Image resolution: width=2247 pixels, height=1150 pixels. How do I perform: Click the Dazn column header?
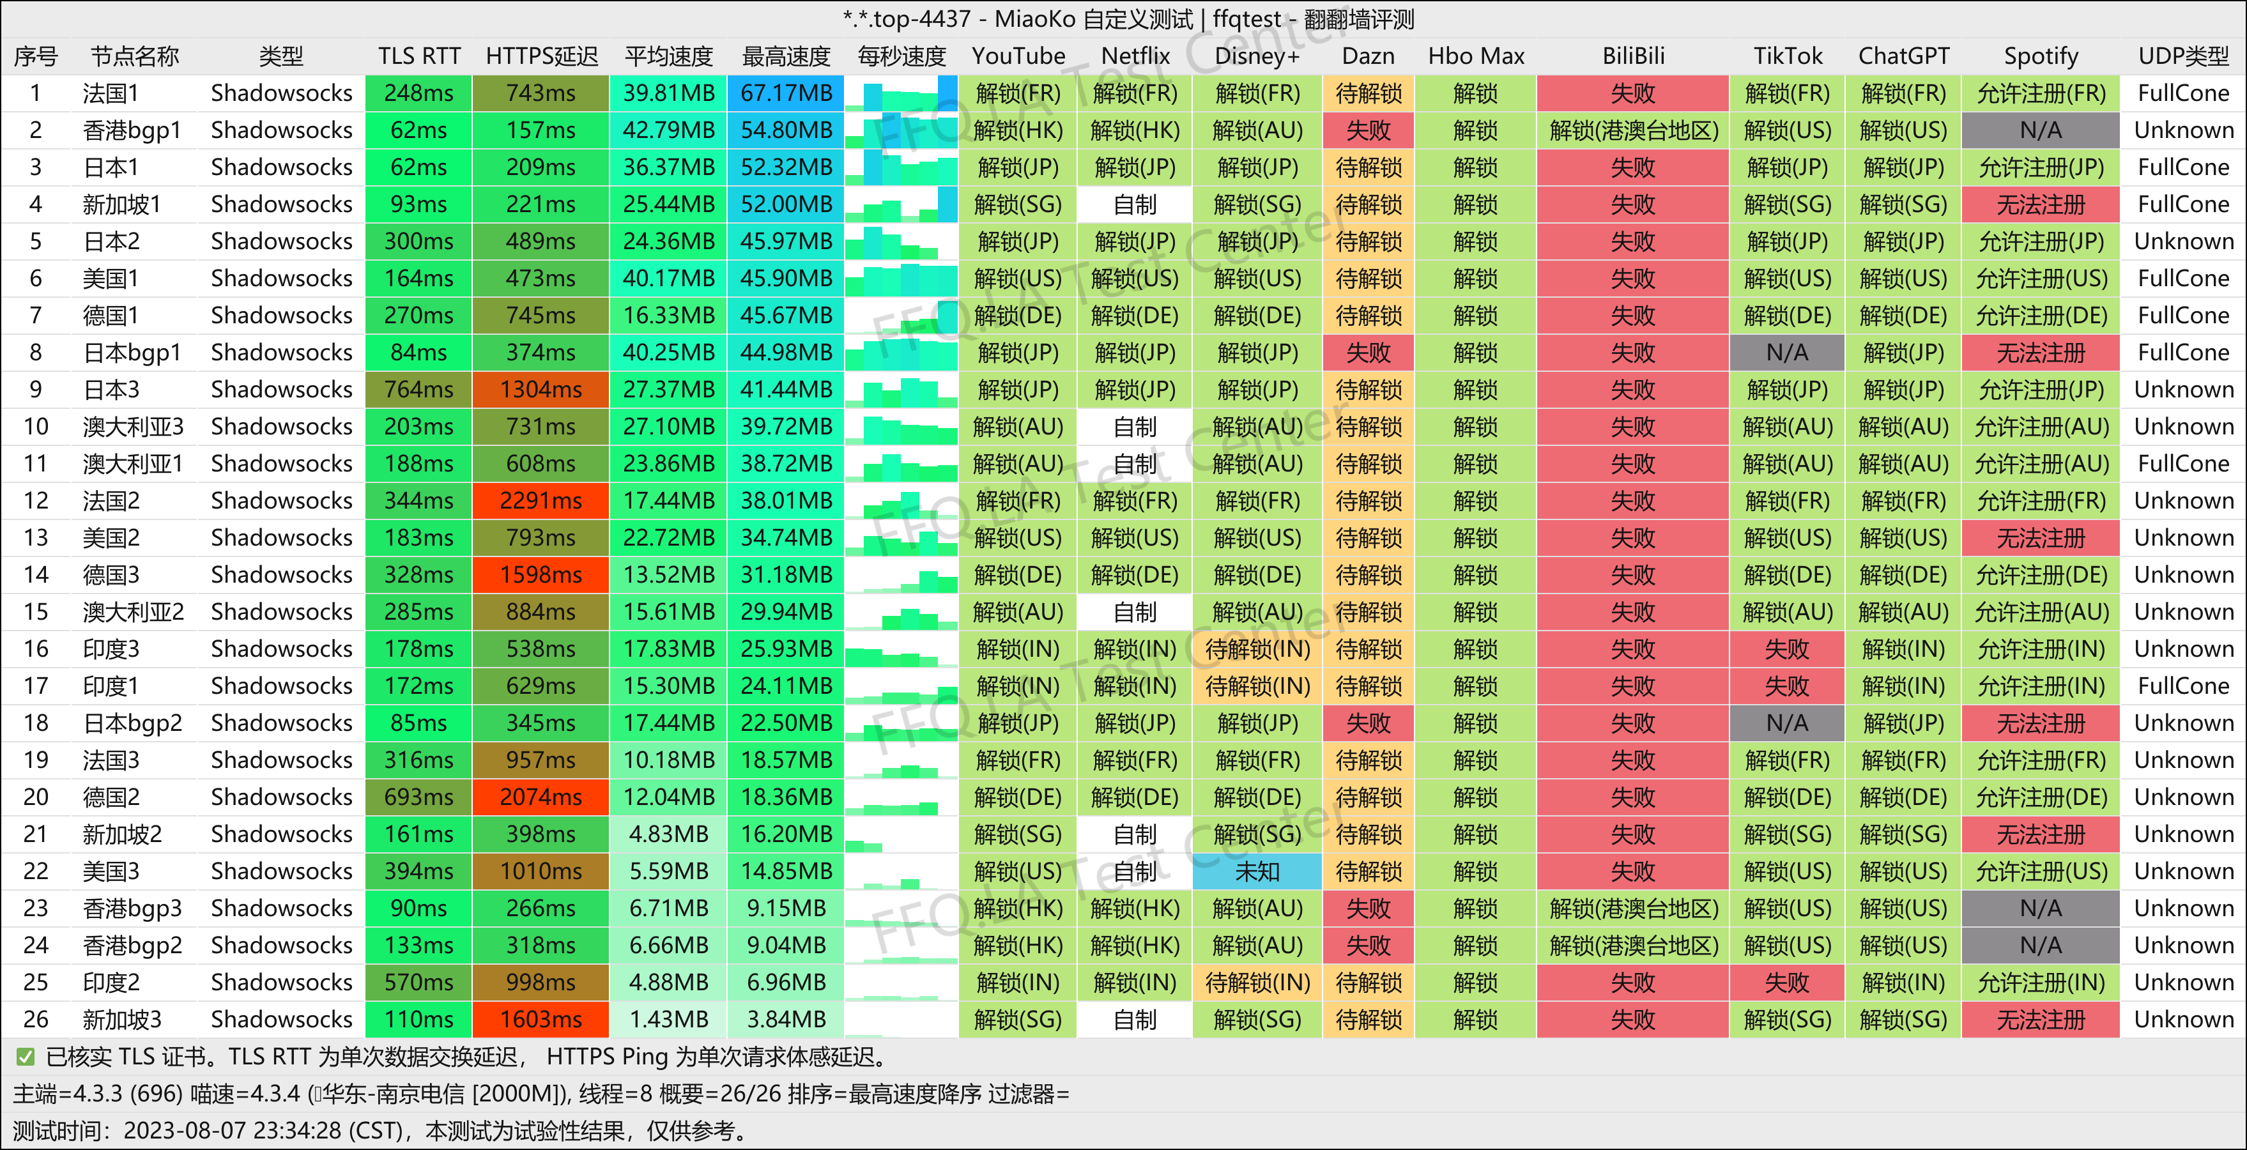click(x=1368, y=56)
